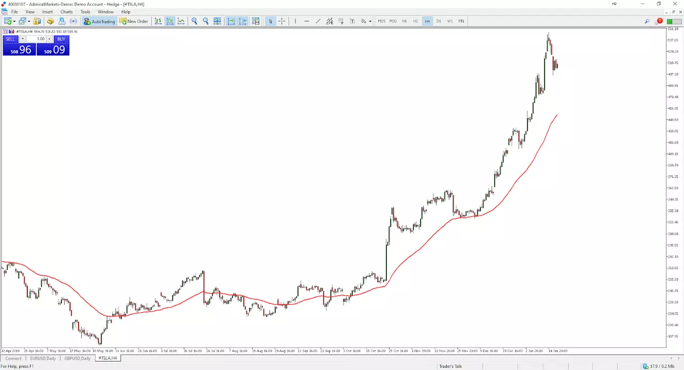Decrease trade volume with down arrow

(x=22, y=39)
